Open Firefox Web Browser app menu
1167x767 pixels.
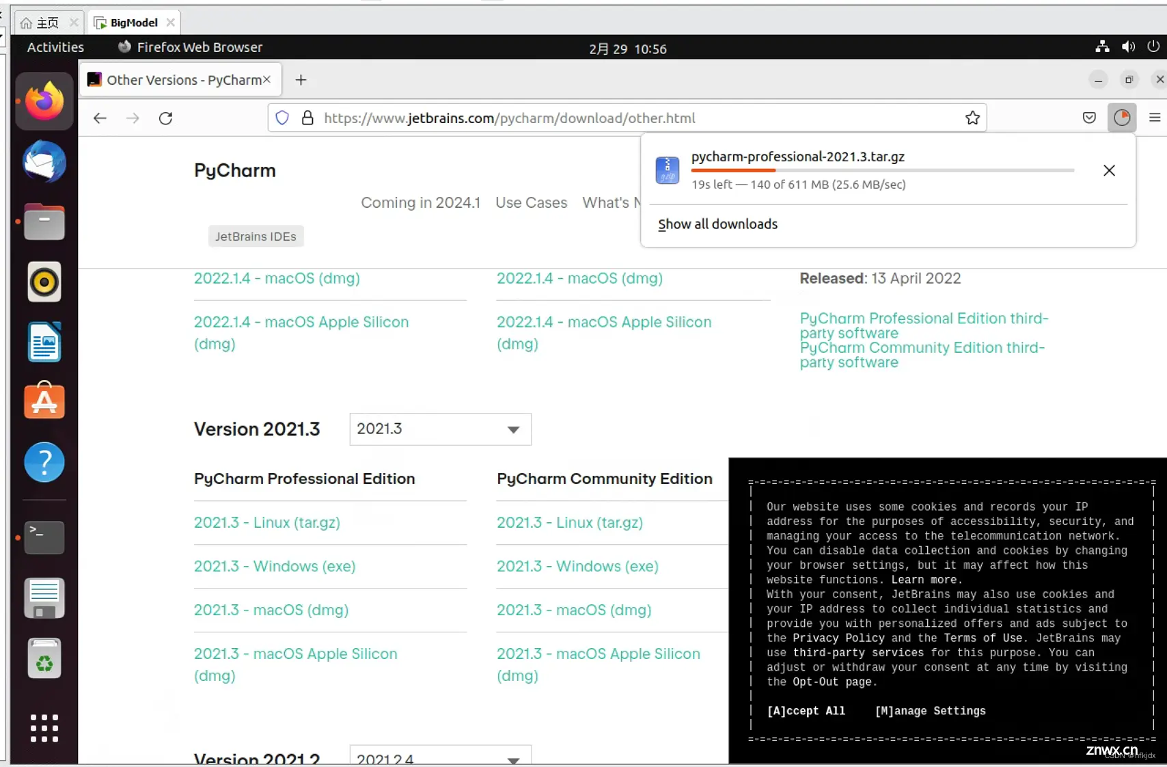[191, 47]
